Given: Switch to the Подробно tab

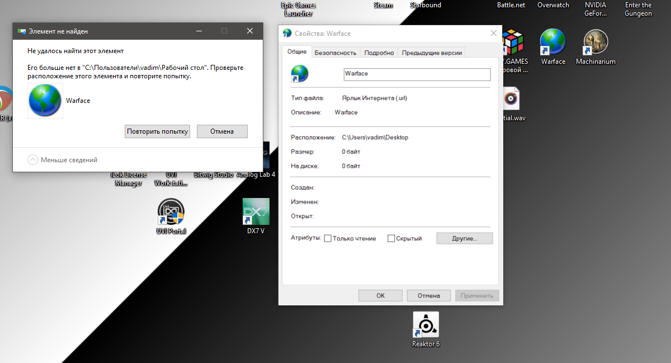Looking at the screenshot, I should tap(379, 53).
